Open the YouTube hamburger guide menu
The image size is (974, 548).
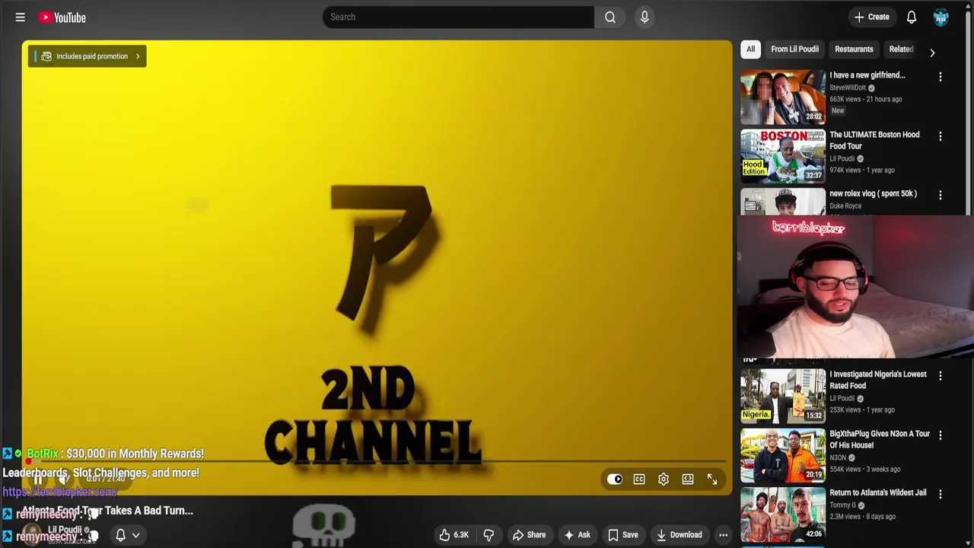pos(21,17)
